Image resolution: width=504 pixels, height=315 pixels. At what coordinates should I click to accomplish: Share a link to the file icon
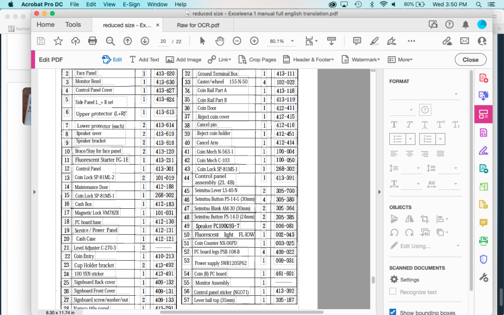click(x=447, y=41)
